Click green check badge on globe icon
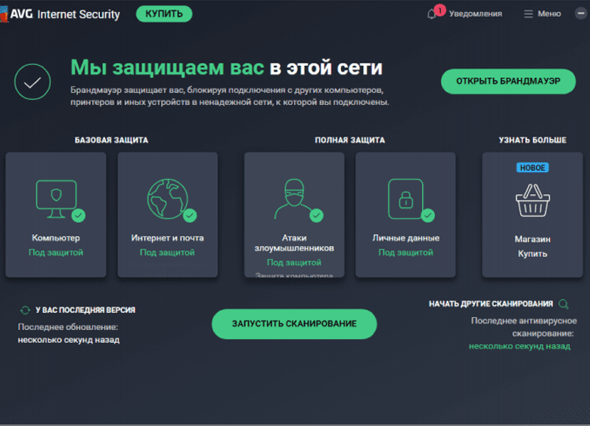Viewport: 590px width, 426px height. pyautogui.click(x=190, y=215)
